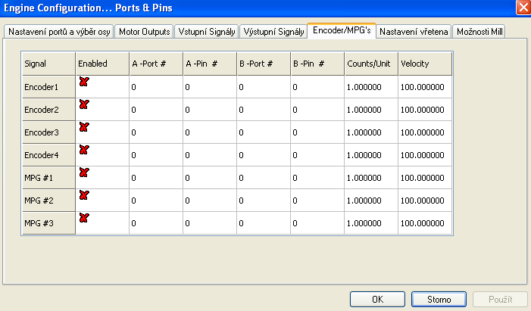The height and width of the screenshot is (311, 531).
Task: Select Encoder2 Counts/Unit value cell
Action: pyautogui.click(x=370, y=110)
